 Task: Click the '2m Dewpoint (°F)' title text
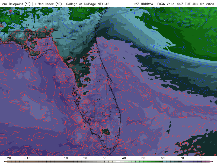[16, 4]
